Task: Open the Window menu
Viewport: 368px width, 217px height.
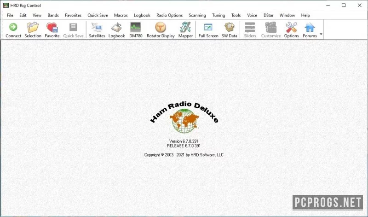Action: (x=287, y=15)
